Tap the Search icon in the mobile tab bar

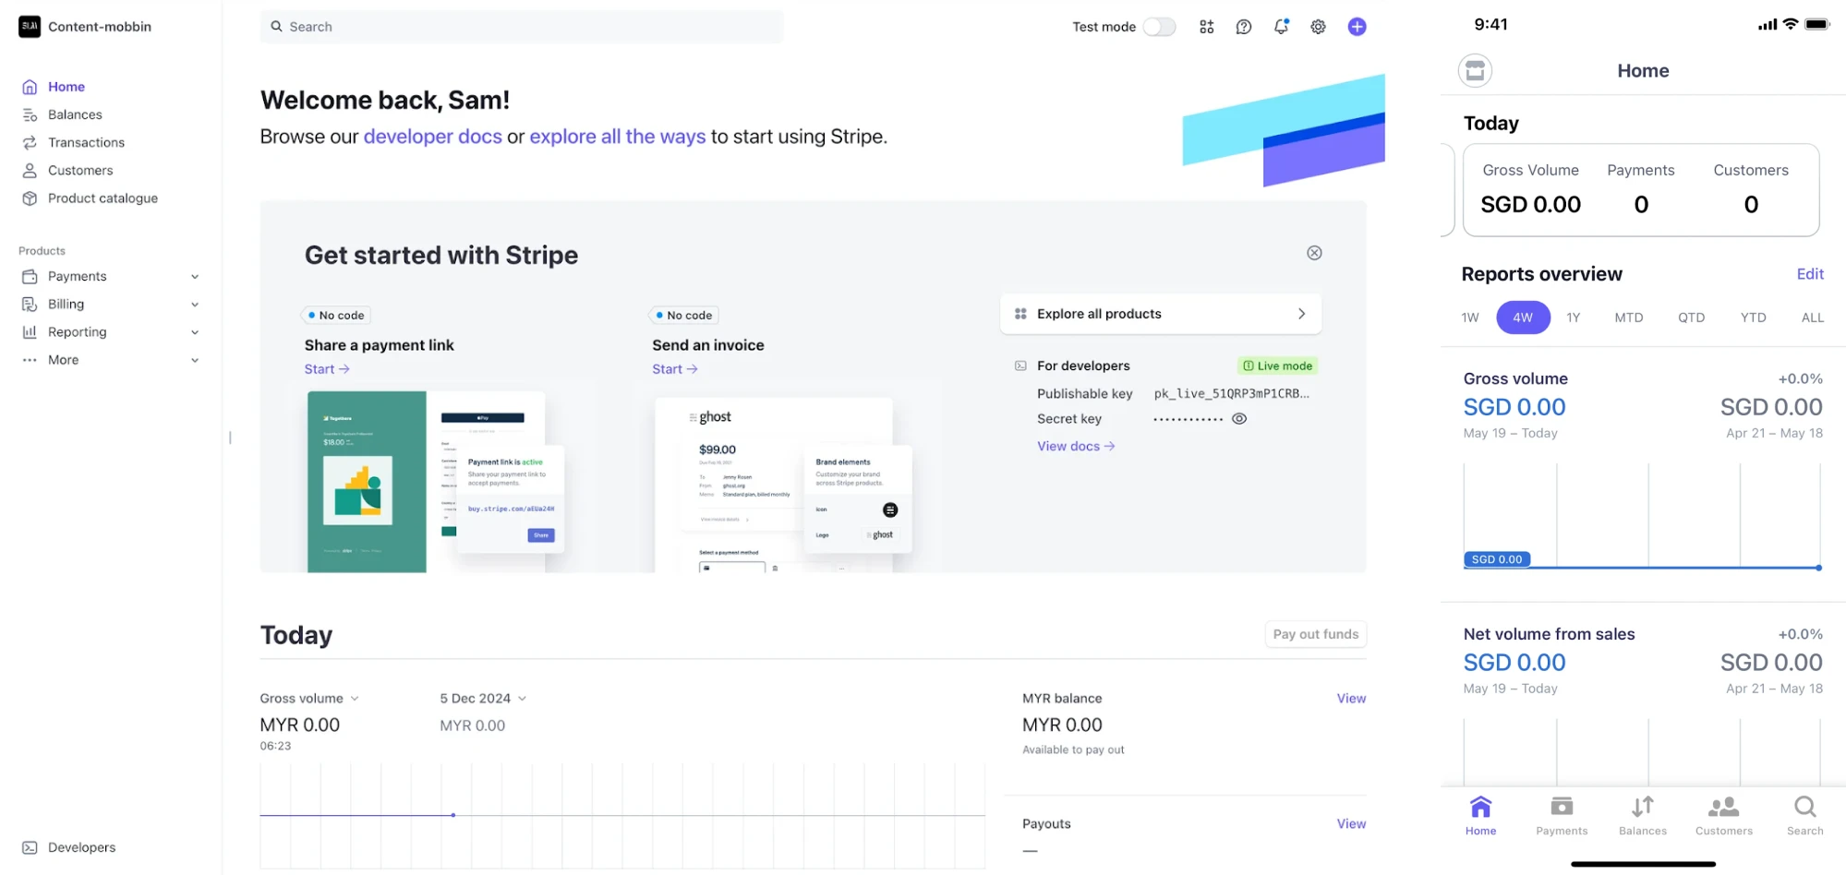(x=1804, y=807)
